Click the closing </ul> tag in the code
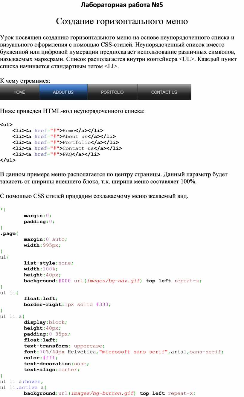 [8, 160]
